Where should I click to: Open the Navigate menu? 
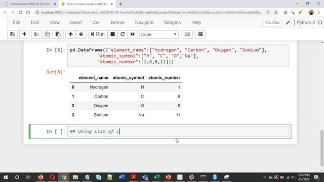click(144, 22)
